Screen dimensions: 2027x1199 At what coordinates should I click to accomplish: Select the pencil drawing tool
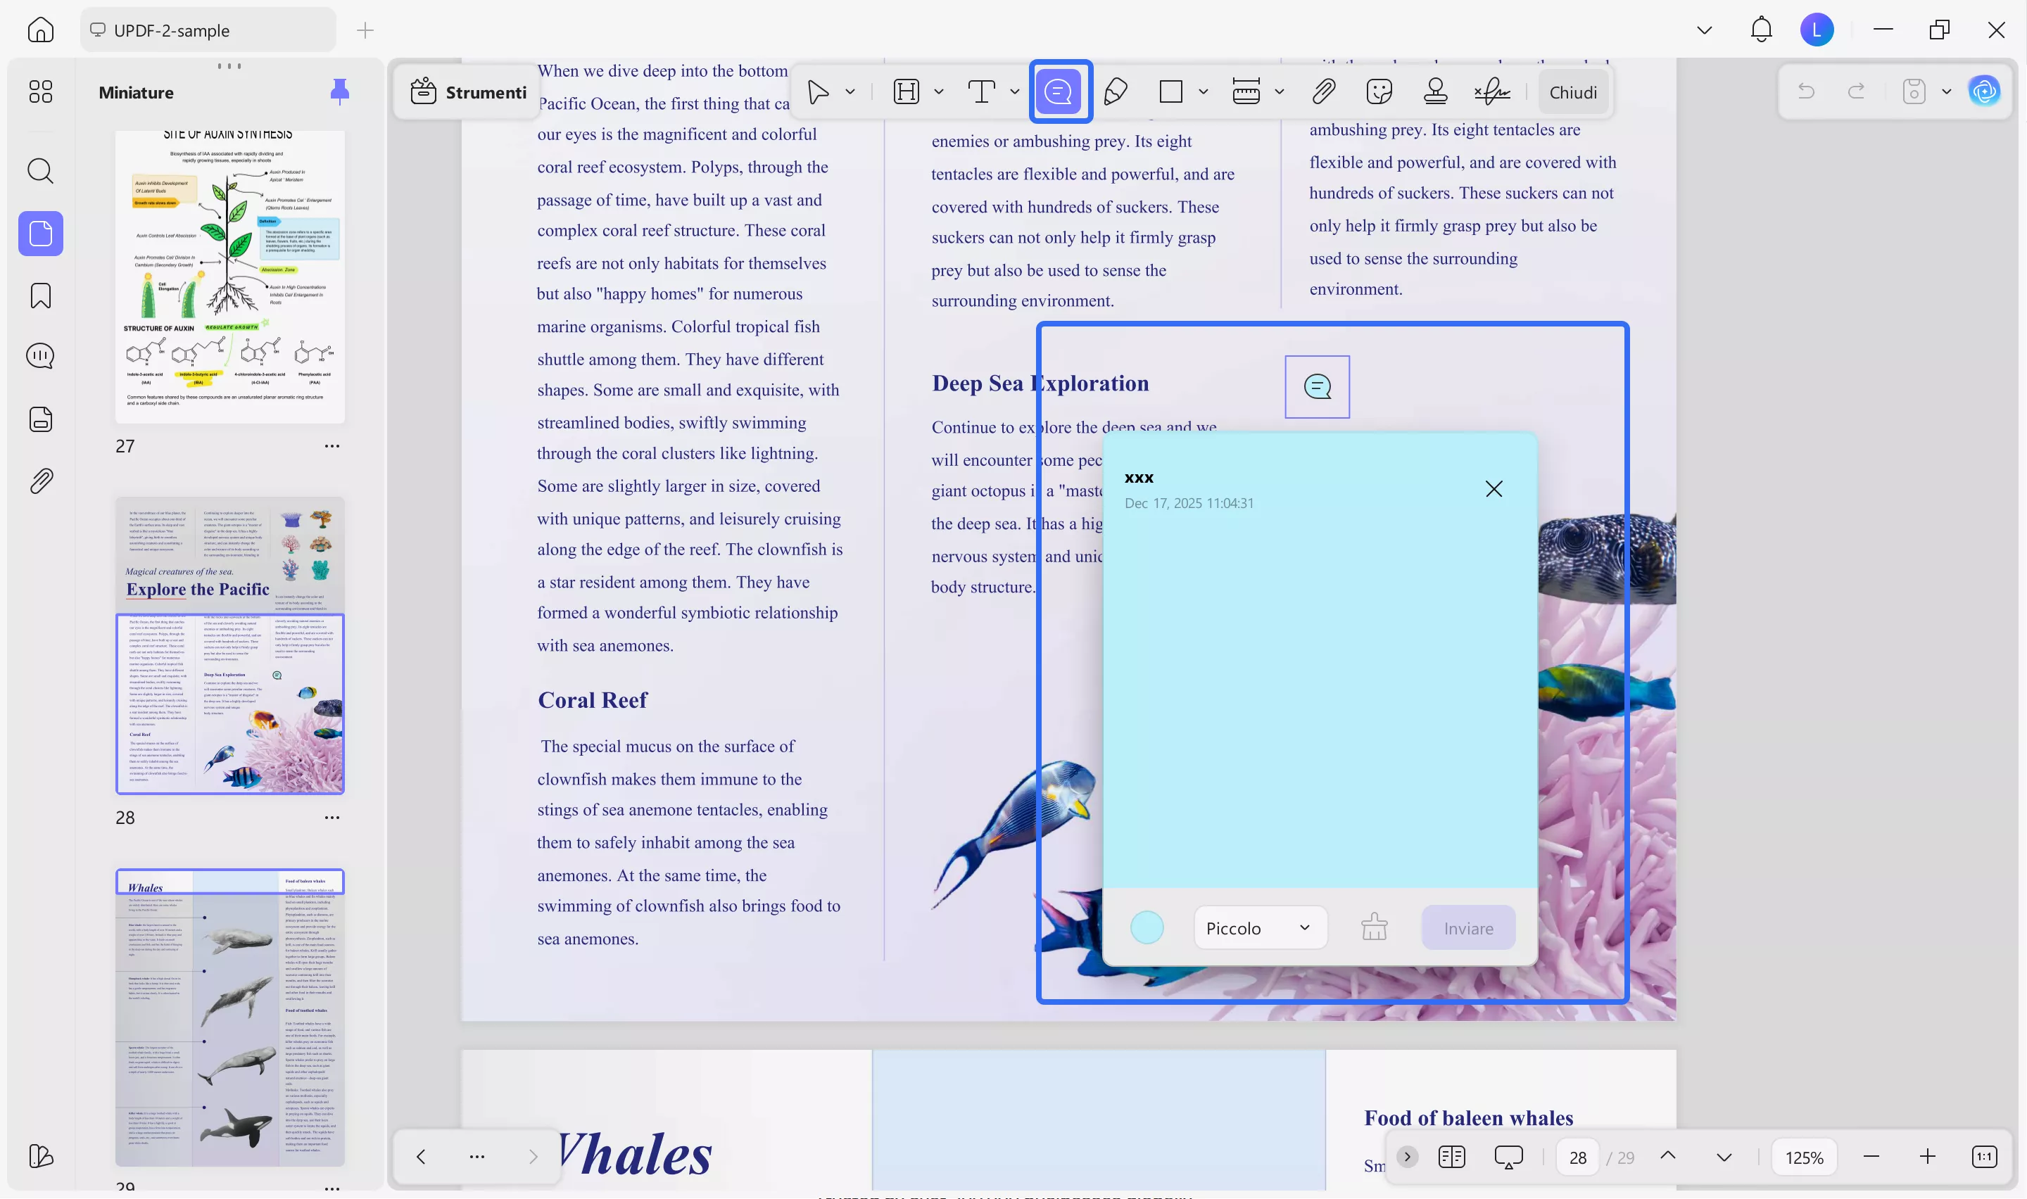1115,91
